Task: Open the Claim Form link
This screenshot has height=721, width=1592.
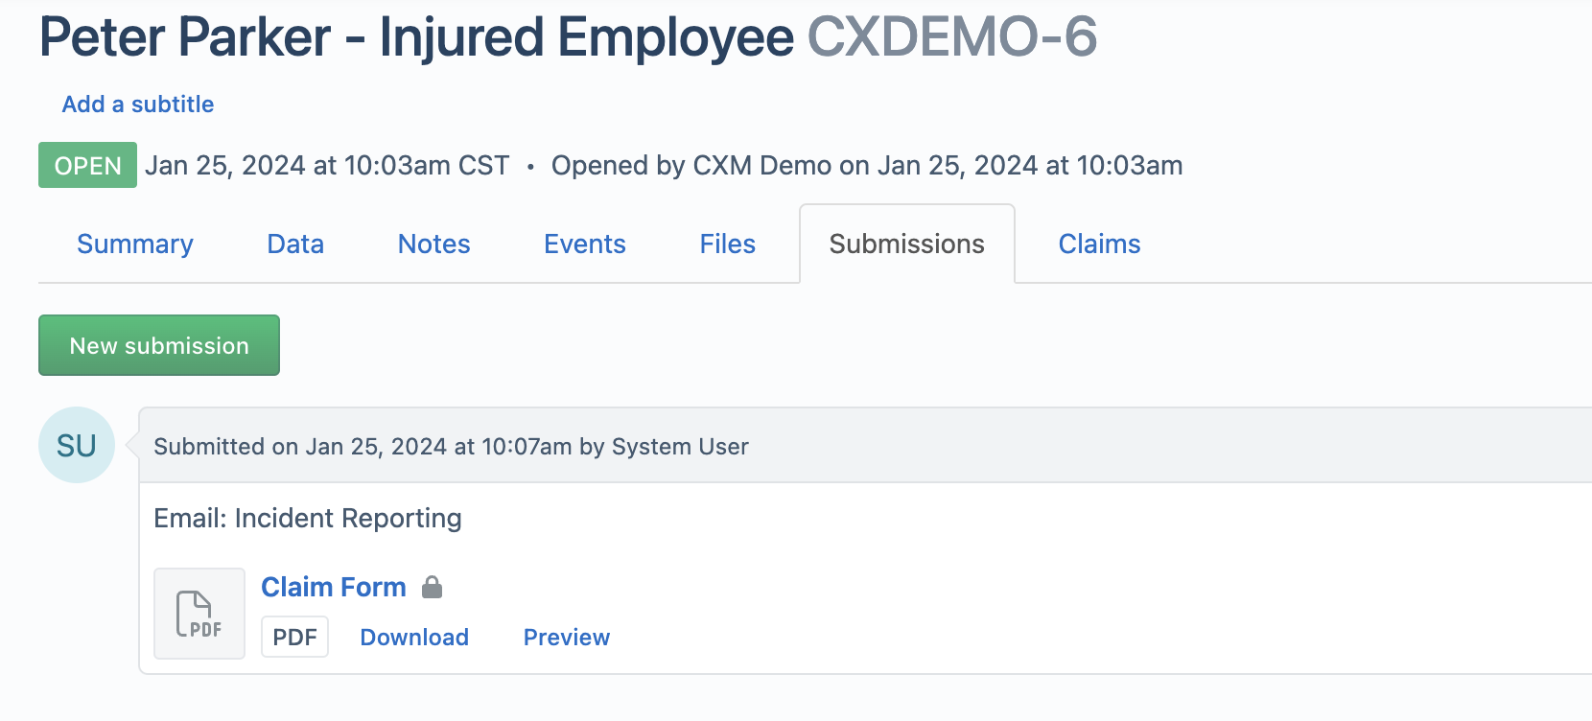Action: tap(334, 587)
